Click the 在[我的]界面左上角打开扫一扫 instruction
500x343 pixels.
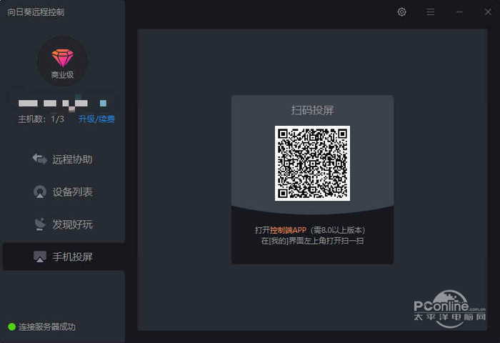pyautogui.click(x=313, y=241)
